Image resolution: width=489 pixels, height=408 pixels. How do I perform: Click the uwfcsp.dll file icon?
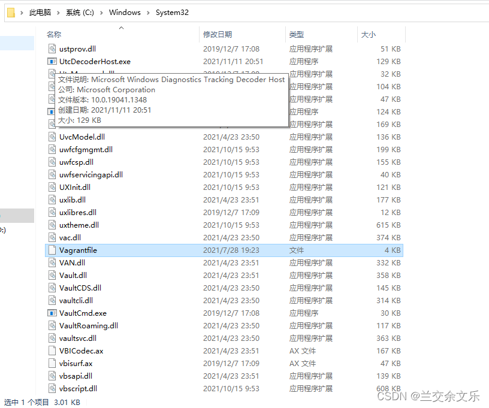pos(52,162)
